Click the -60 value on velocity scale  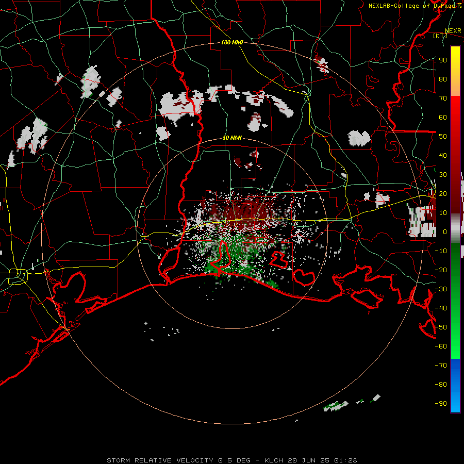coord(441,346)
